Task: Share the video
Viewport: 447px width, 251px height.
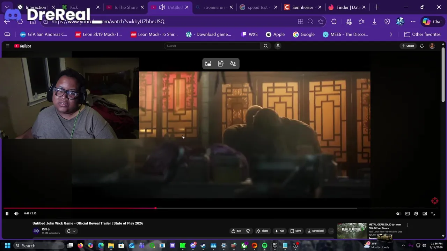Action: point(262,231)
